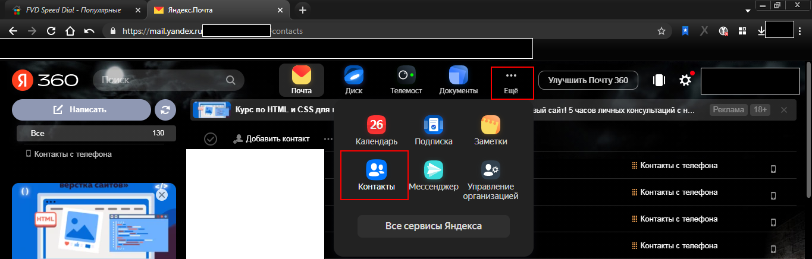Open Телемост service
812x259 pixels.
[x=406, y=80]
